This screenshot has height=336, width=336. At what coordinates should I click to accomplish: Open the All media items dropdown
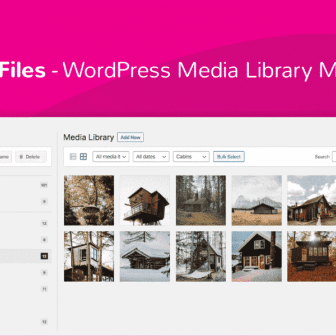tap(111, 157)
